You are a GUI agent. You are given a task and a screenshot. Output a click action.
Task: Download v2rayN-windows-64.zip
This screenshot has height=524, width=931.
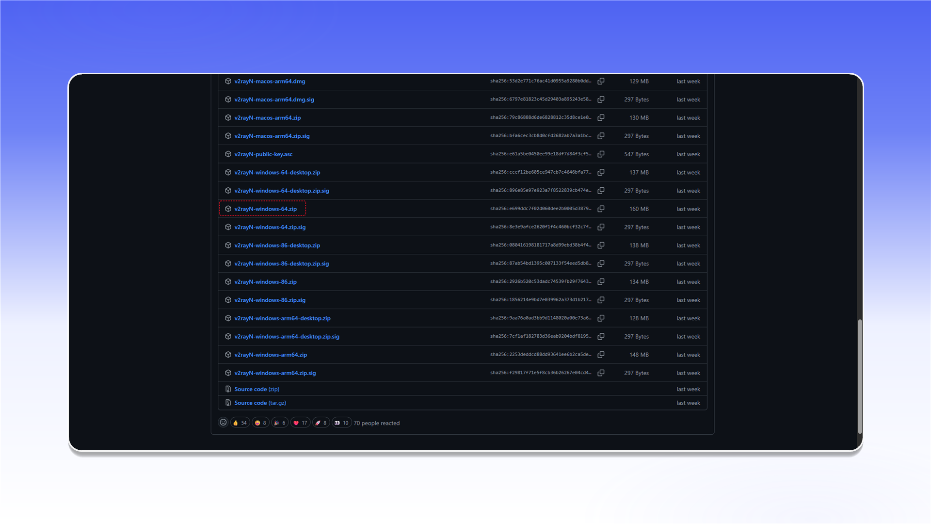point(265,209)
